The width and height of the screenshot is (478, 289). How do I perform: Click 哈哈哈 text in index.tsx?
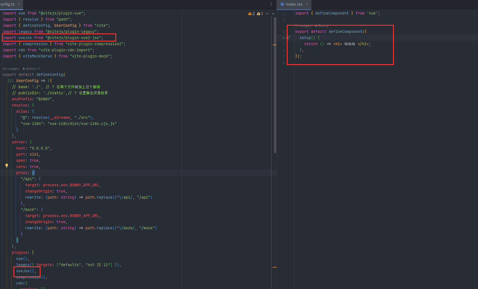(350, 44)
